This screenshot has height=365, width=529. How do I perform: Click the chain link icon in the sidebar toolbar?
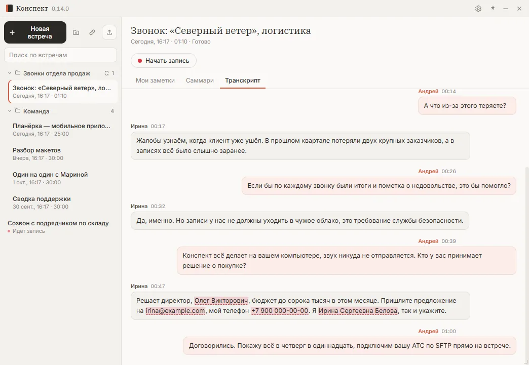(x=92, y=32)
